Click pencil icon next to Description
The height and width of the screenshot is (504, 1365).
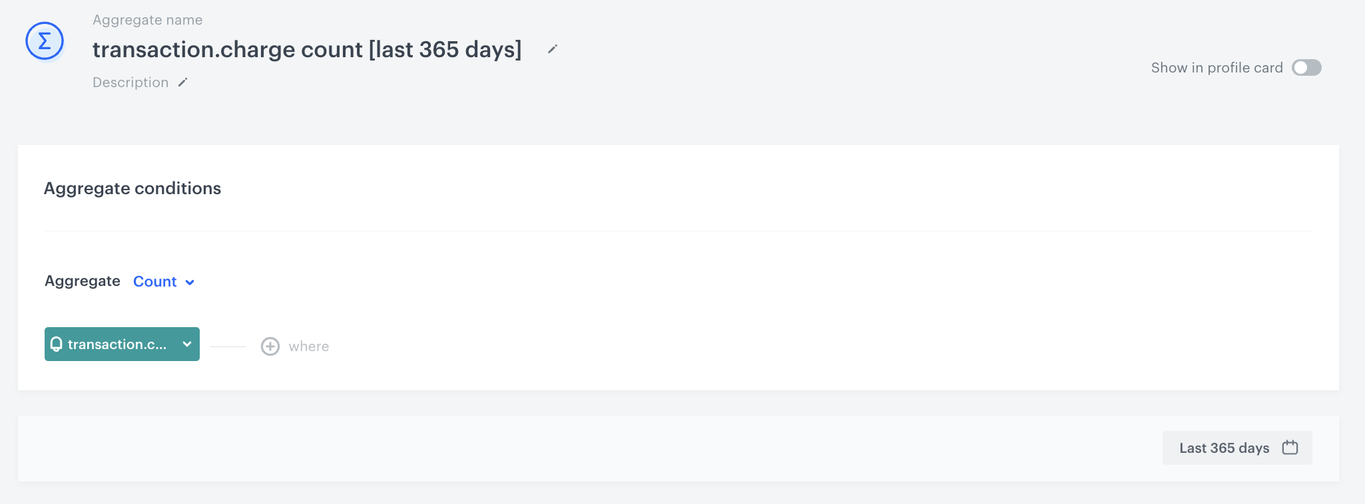pyautogui.click(x=183, y=82)
